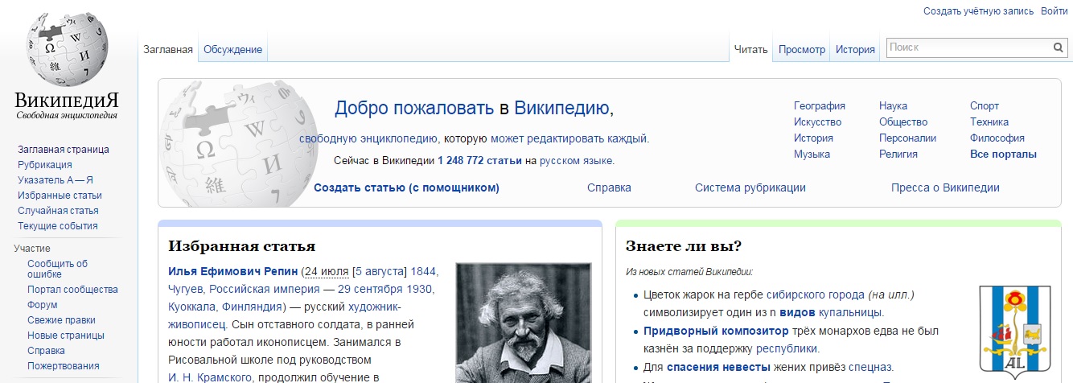The width and height of the screenshot is (1073, 383).
Task: Open Справка link in welcome banner
Action: (609, 188)
